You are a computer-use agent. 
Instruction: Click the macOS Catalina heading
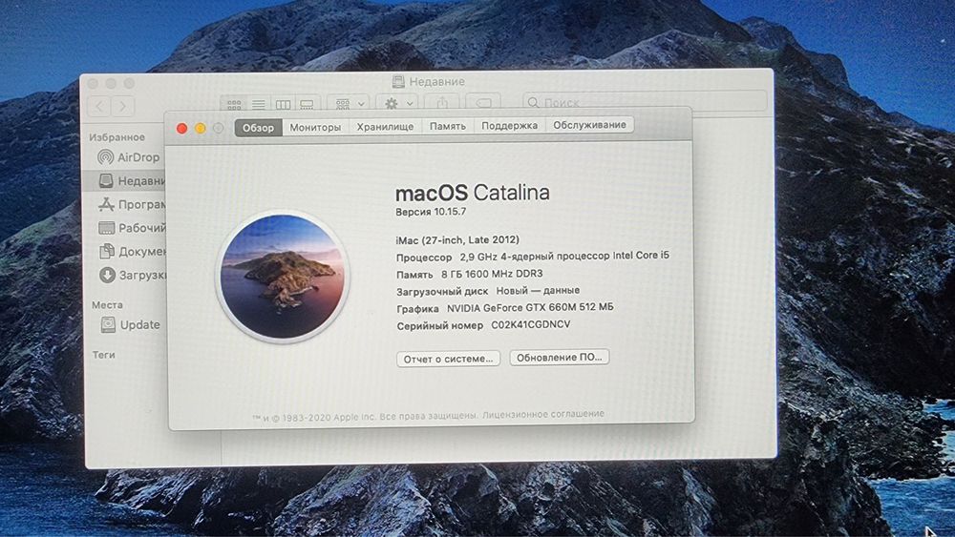click(x=472, y=193)
